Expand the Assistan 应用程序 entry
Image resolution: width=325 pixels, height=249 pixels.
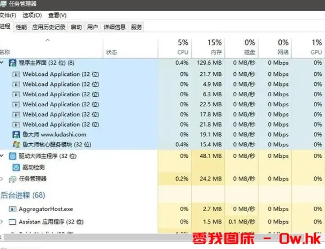(3, 221)
